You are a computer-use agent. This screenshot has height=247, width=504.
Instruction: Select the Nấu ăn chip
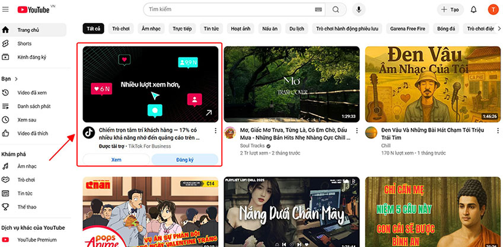click(270, 28)
